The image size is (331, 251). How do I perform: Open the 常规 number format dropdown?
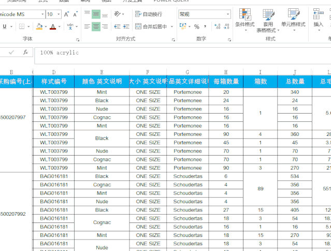coord(228,14)
